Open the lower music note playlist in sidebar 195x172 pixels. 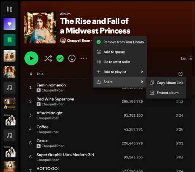click(10, 135)
